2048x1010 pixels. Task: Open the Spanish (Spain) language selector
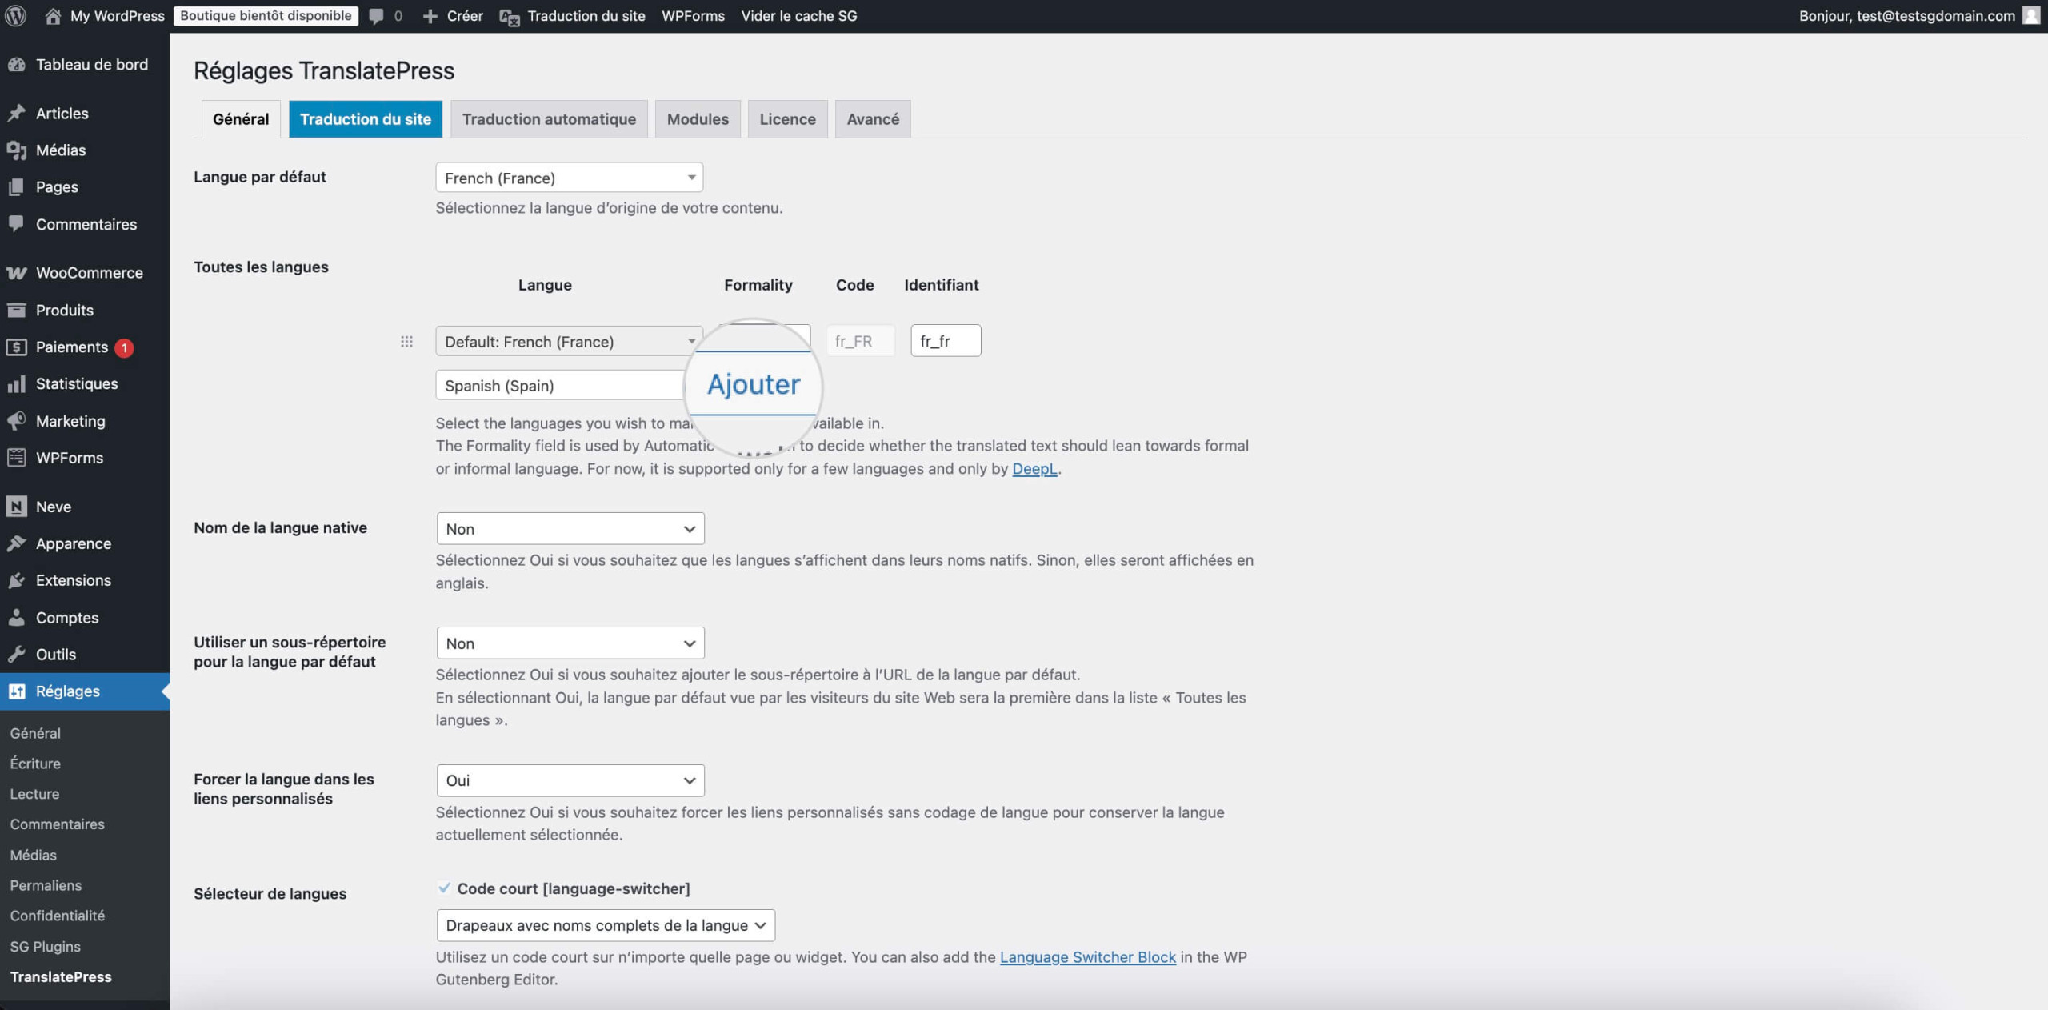pyautogui.click(x=560, y=385)
